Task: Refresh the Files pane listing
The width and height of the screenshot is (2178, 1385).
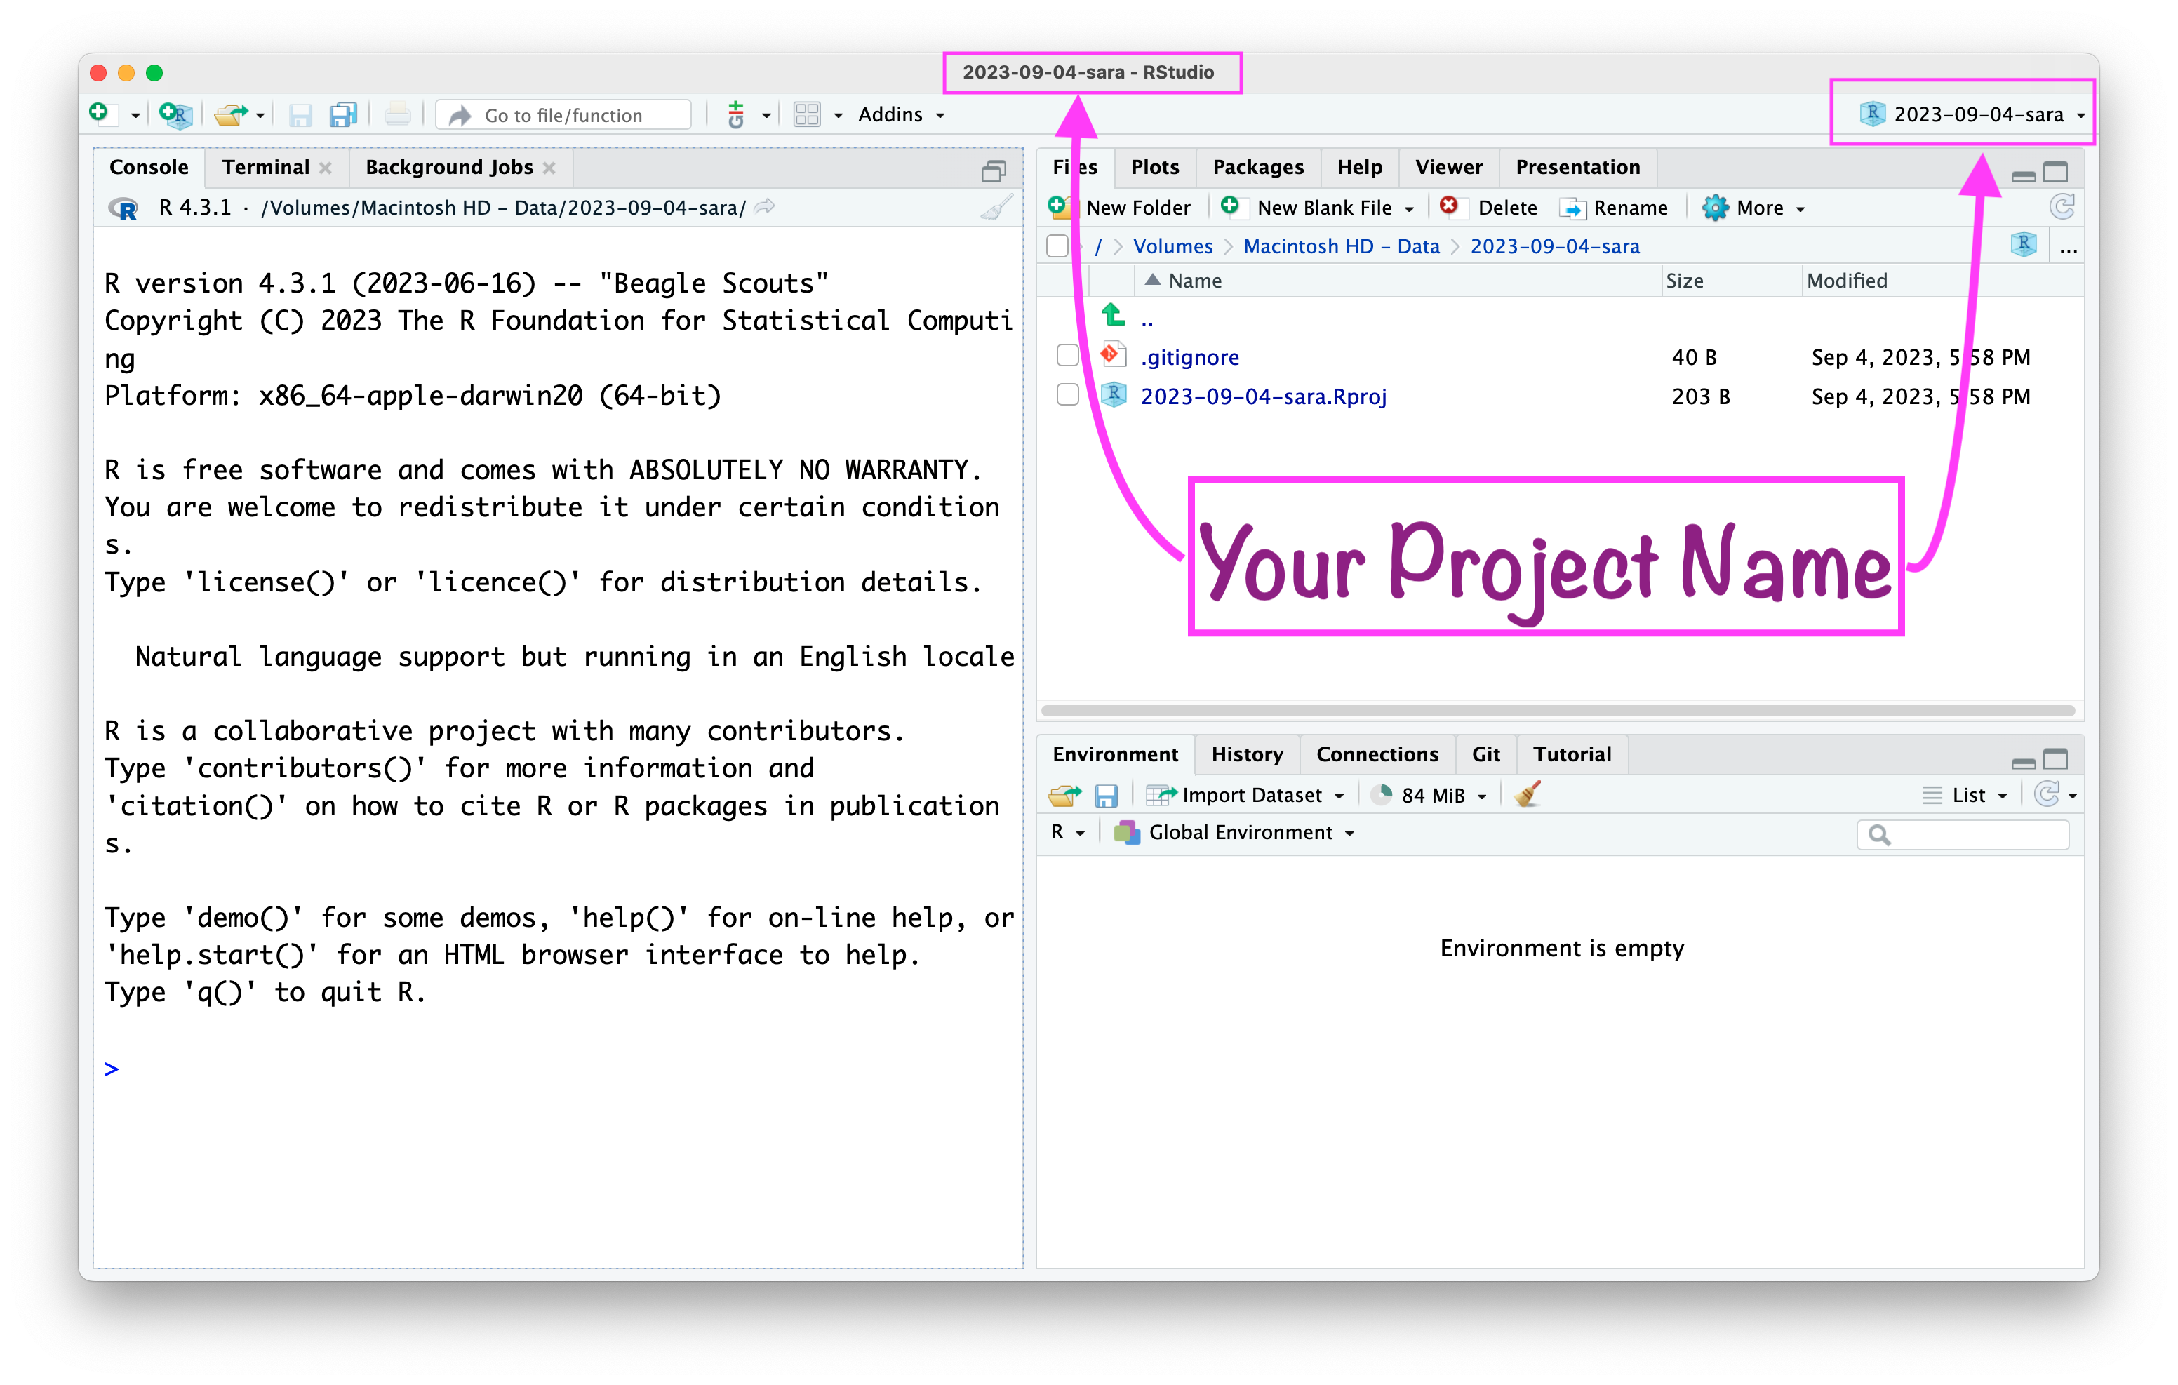Action: pos(2062,208)
